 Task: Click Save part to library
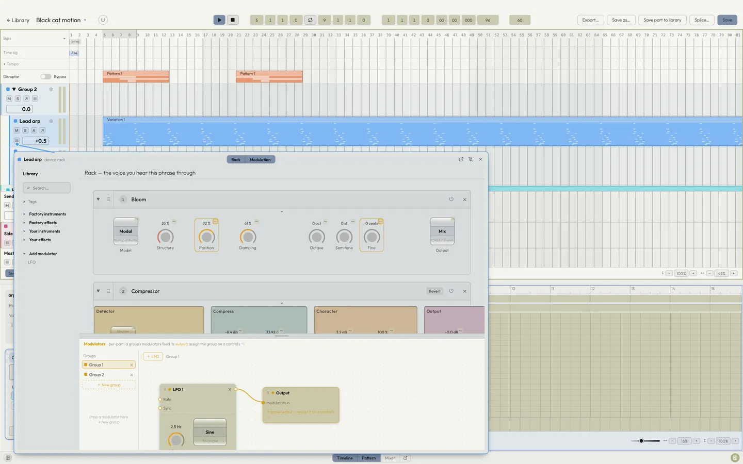pos(662,20)
